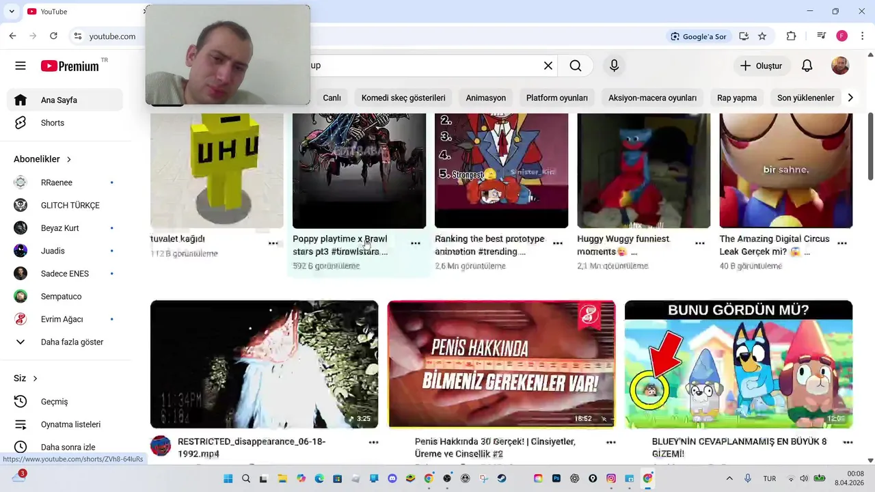Open the YouTube account avatar menu
The width and height of the screenshot is (875, 492).
[840, 66]
